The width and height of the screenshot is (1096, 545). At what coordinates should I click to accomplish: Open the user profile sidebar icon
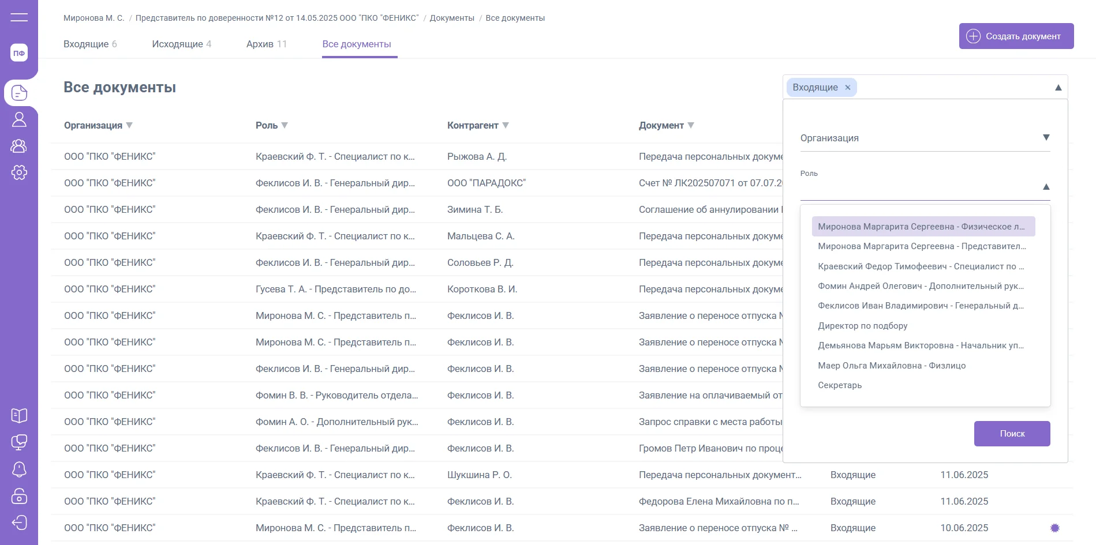click(19, 119)
